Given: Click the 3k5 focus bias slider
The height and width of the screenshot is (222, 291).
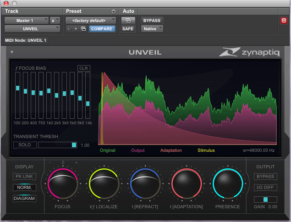Looking at the screenshot, I should point(65,95).
